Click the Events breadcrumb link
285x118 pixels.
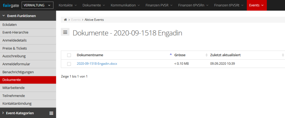tap(76, 20)
